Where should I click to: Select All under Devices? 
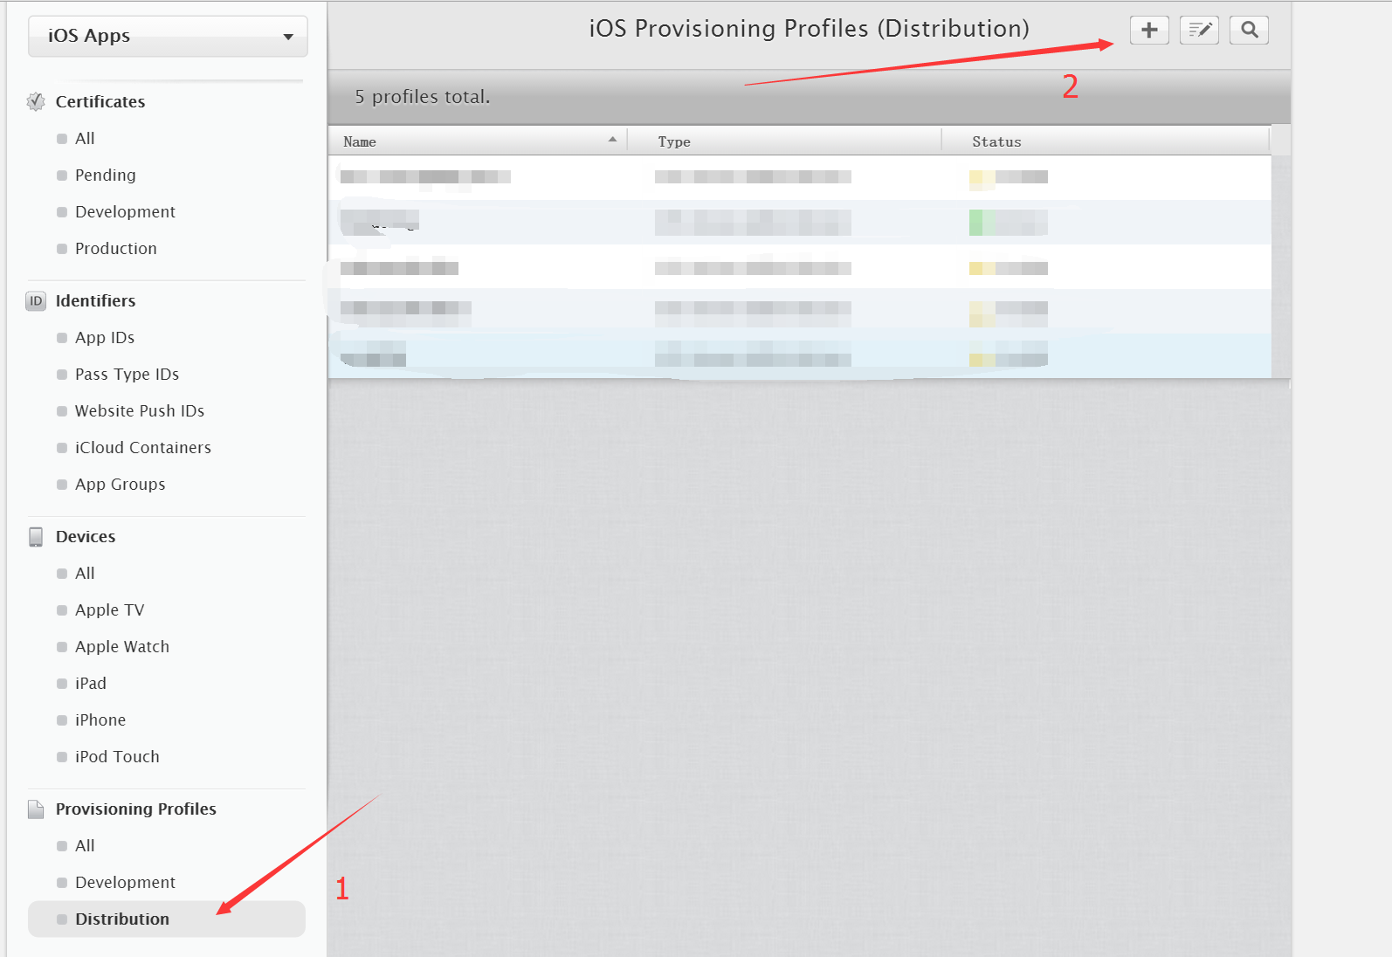(x=85, y=574)
